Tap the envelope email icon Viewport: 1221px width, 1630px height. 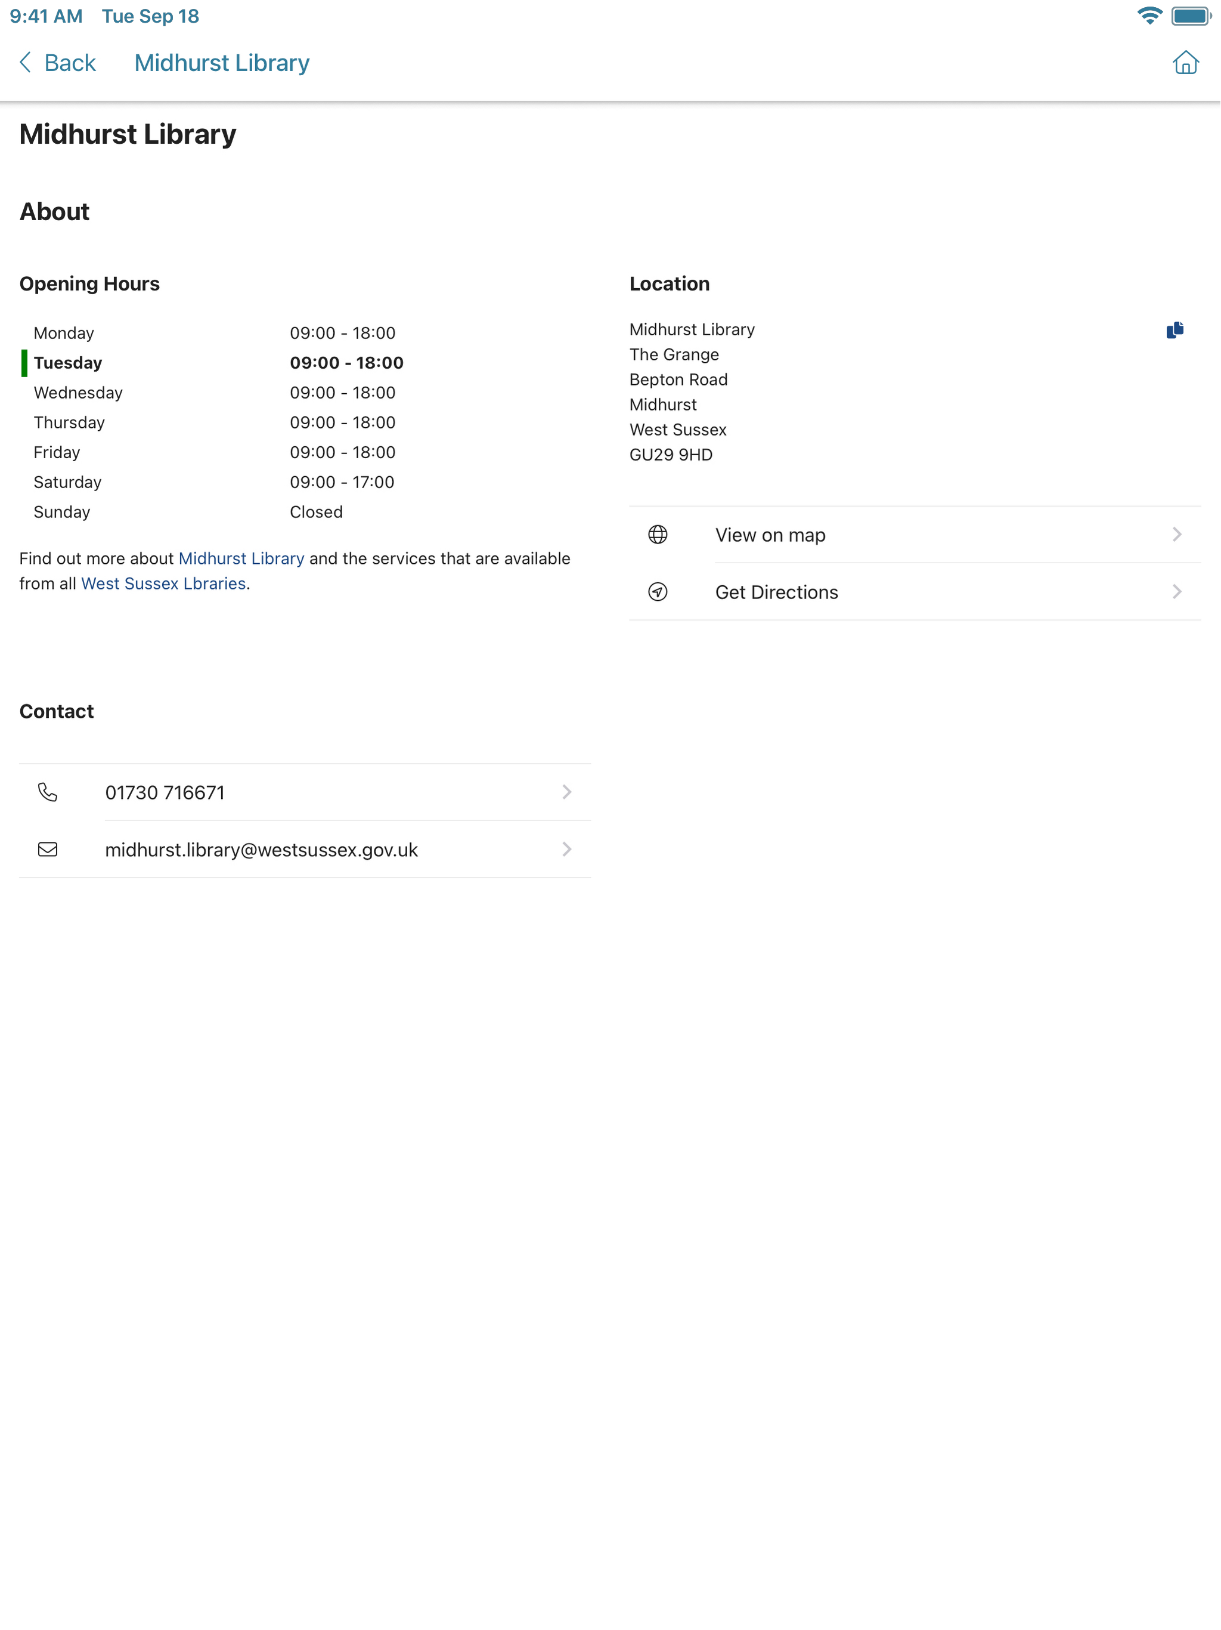48,850
